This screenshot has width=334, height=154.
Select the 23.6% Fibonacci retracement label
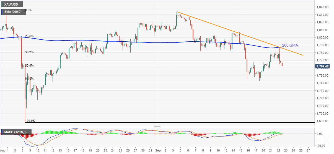[x=29, y=36]
